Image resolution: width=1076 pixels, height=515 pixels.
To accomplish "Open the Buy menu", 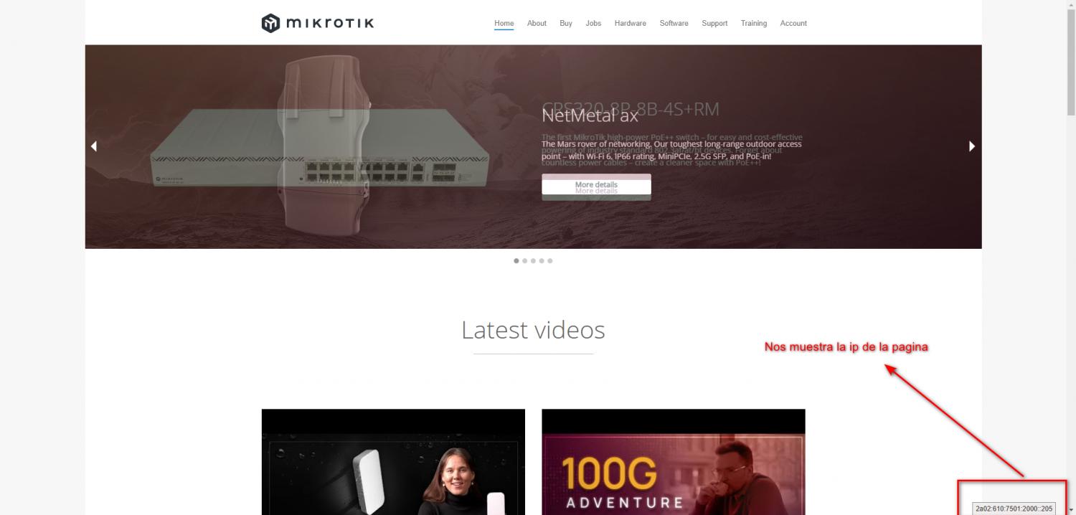I will 566,23.
